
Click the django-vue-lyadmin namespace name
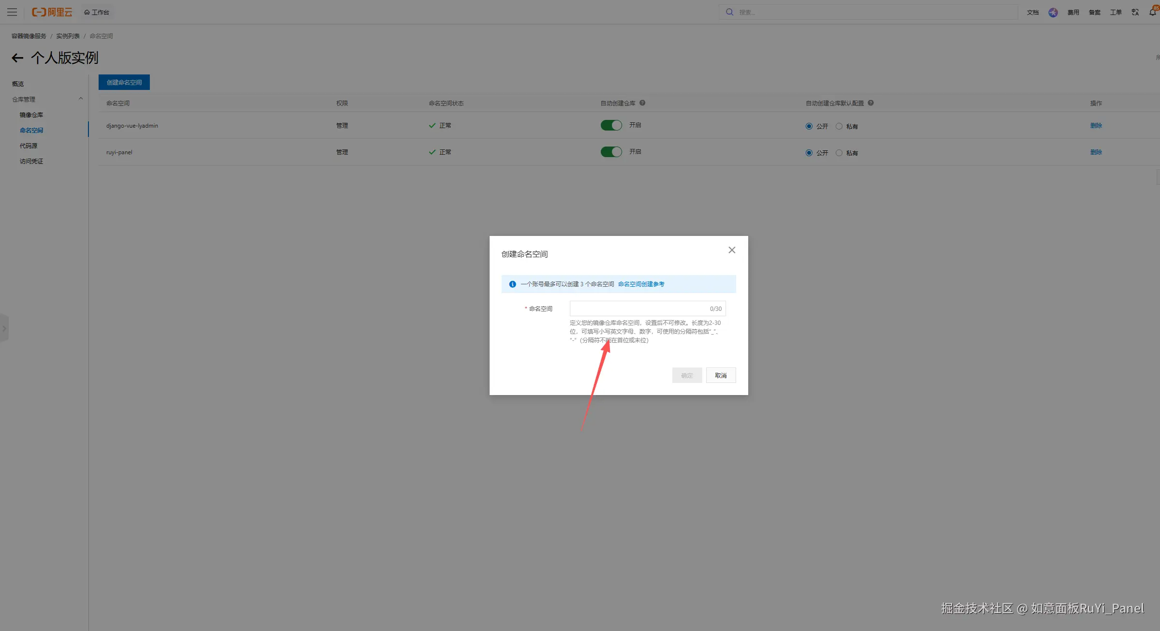pyautogui.click(x=132, y=126)
